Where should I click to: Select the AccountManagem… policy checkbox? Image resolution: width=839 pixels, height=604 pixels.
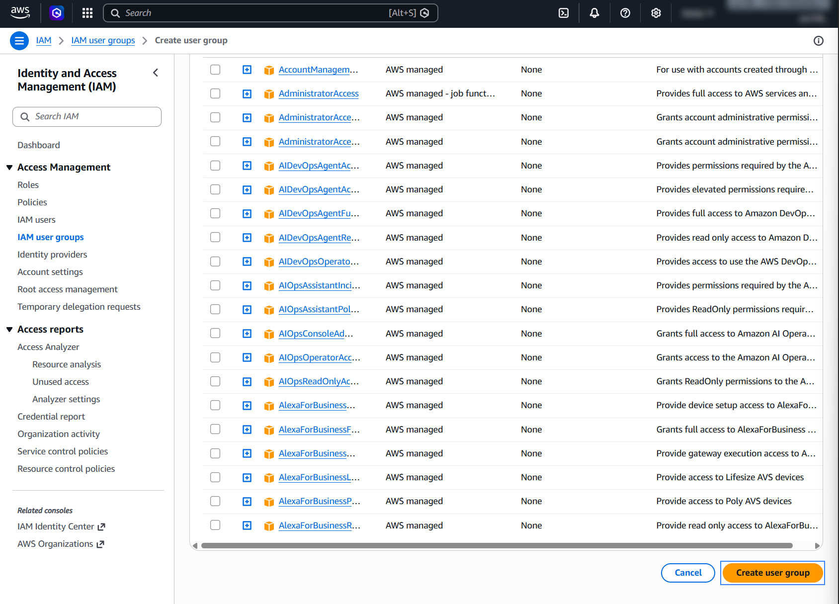point(215,70)
